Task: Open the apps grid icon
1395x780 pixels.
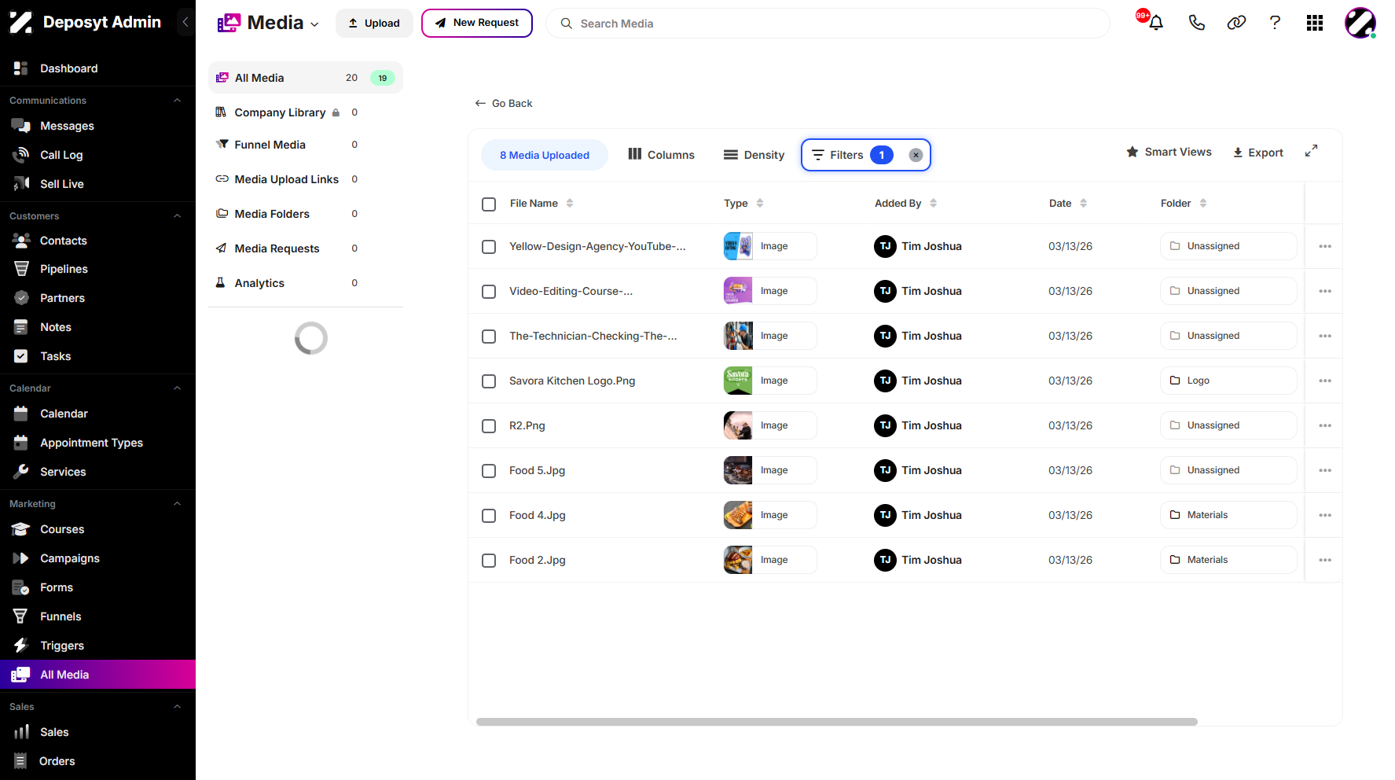Action: (x=1315, y=23)
